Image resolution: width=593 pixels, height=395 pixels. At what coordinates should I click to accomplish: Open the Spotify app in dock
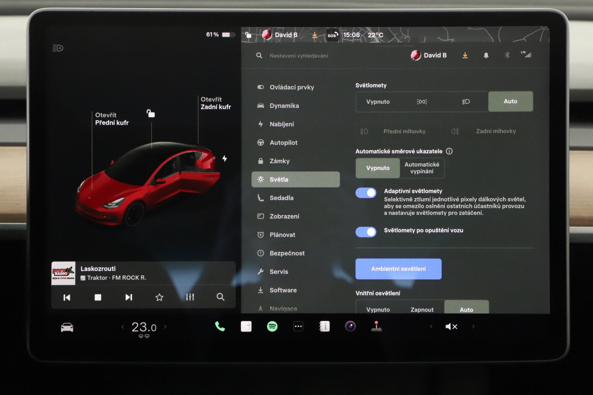(272, 326)
